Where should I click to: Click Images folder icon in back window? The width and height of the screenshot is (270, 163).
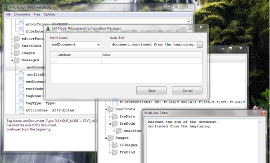tap(111, 138)
